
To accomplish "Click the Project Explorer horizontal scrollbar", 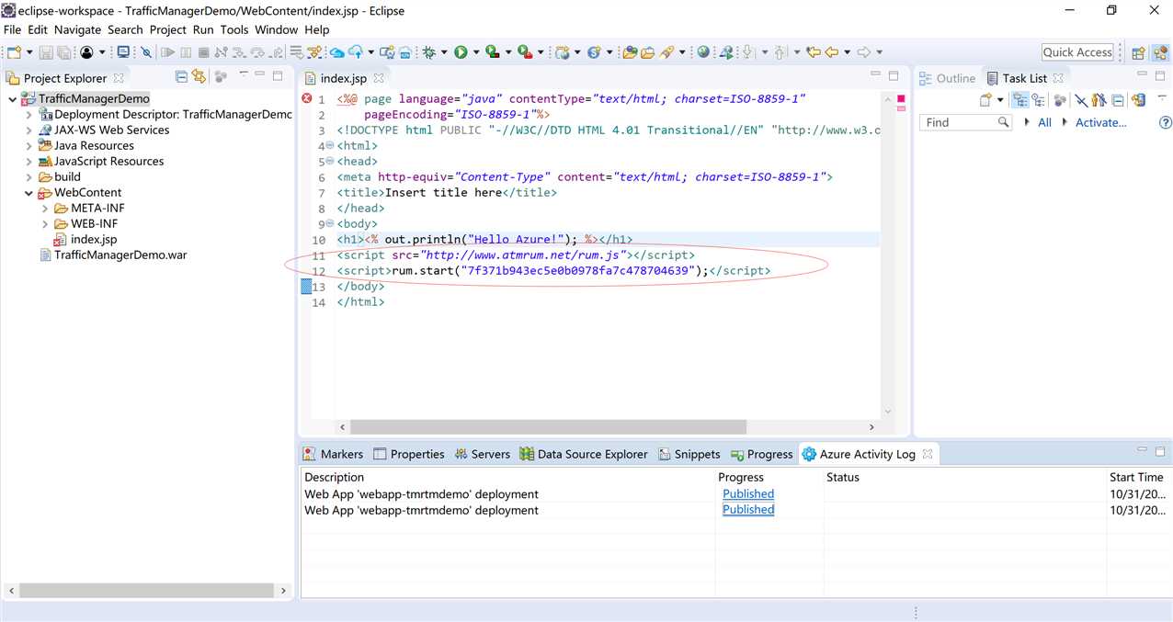I will point(147,591).
